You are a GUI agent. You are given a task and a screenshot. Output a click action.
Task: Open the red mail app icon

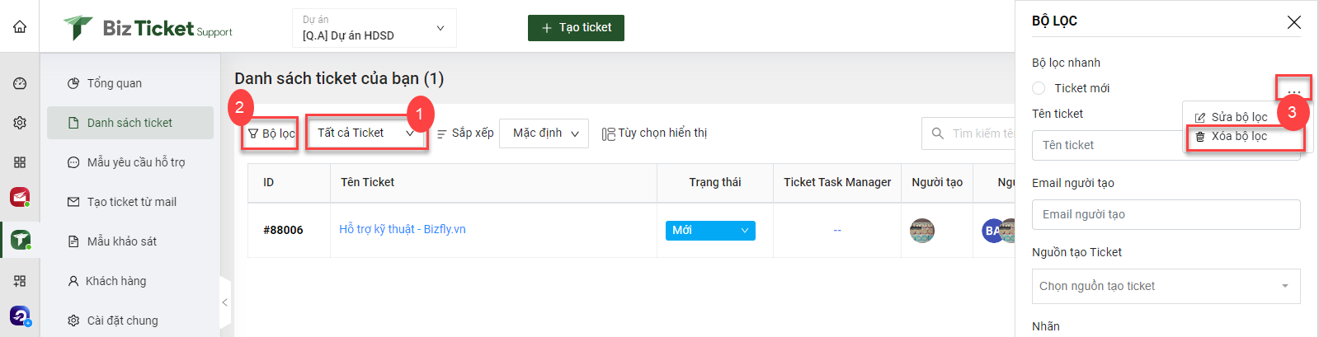point(20,198)
